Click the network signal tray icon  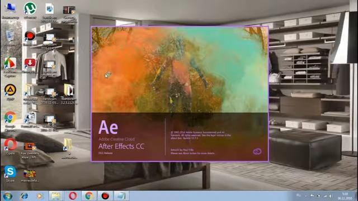[324, 196]
